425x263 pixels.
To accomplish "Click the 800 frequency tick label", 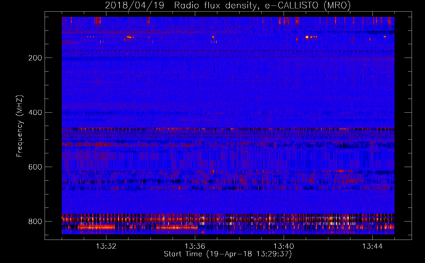I will (x=35, y=221).
